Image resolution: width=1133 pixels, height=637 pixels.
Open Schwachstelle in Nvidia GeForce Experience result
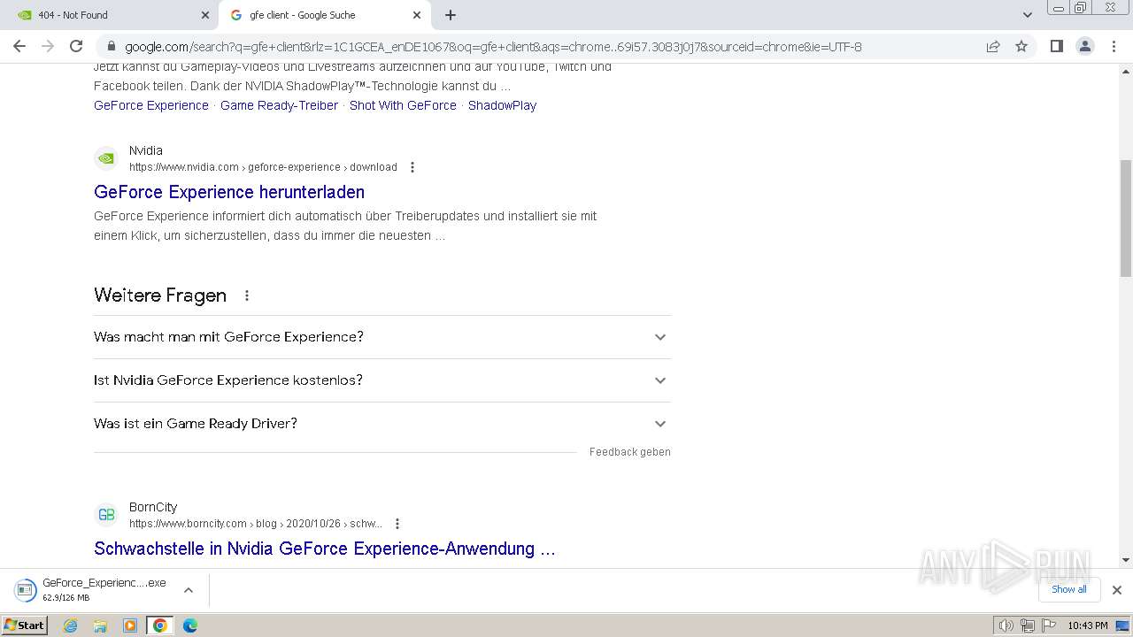[x=325, y=549]
